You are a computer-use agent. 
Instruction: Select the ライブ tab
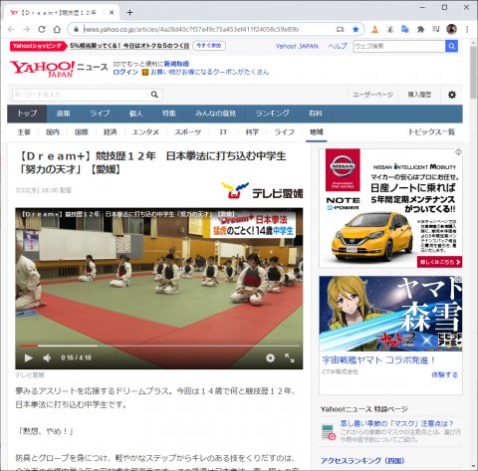click(100, 114)
